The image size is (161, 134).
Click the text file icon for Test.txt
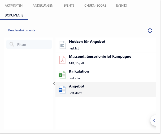click(62, 45)
